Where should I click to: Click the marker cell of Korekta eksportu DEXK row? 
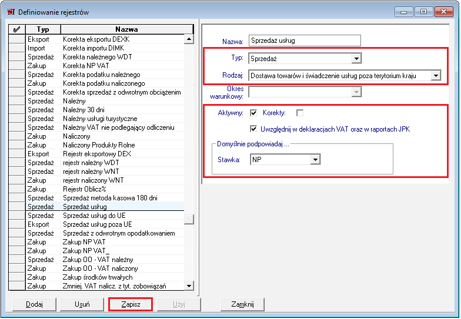(x=17, y=39)
